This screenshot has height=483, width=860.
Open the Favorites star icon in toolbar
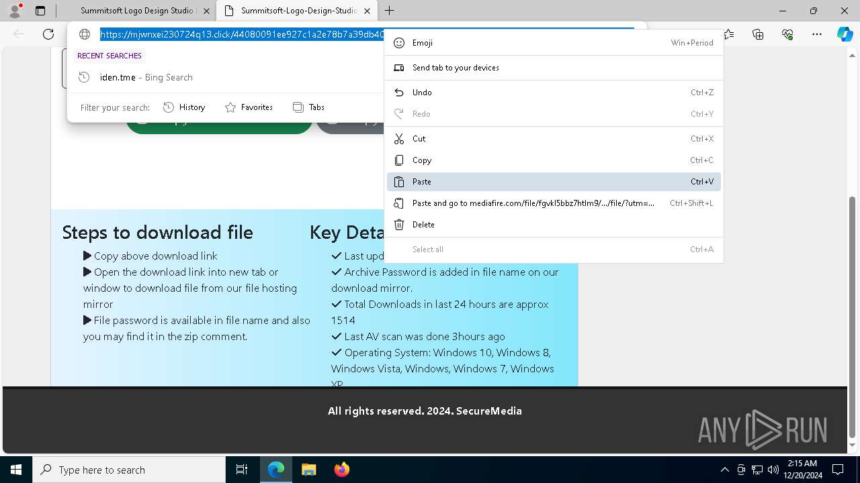pyautogui.click(x=729, y=34)
